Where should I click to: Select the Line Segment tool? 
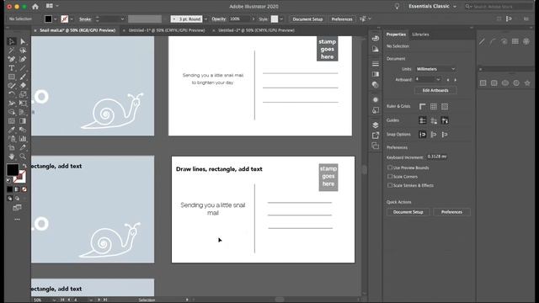tap(23, 68)
